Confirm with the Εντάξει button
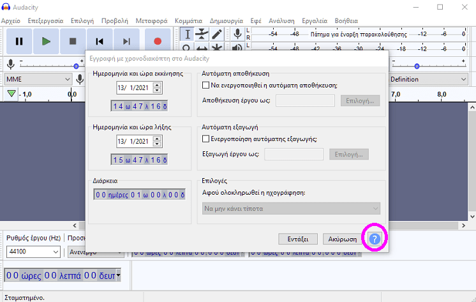476x302 pixels. [298, 239]
